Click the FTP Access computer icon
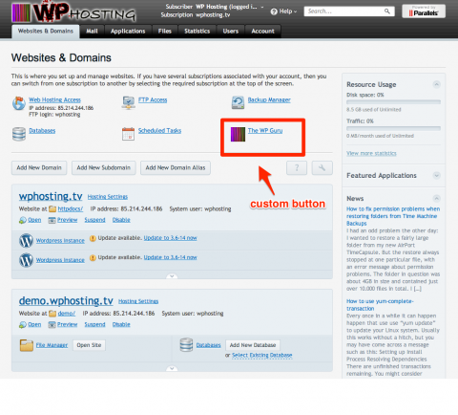Image resolution: width=458 pixels, height=415 pixels. 129,102
